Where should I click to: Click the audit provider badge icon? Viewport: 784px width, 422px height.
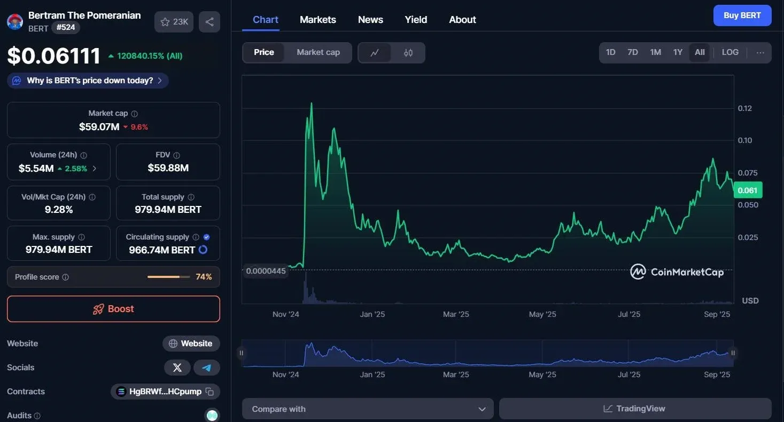(212, 415)
